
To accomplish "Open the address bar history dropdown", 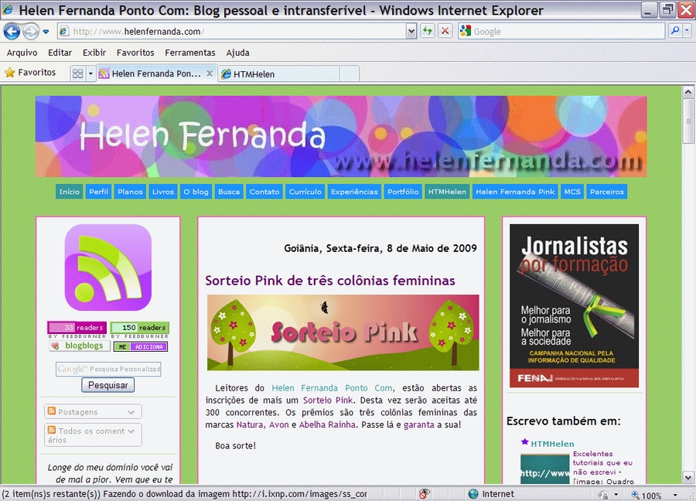I will pos(411,31).
